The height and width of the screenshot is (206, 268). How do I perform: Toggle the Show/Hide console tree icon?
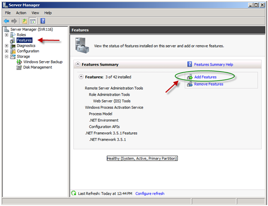(x=33, y=21)
